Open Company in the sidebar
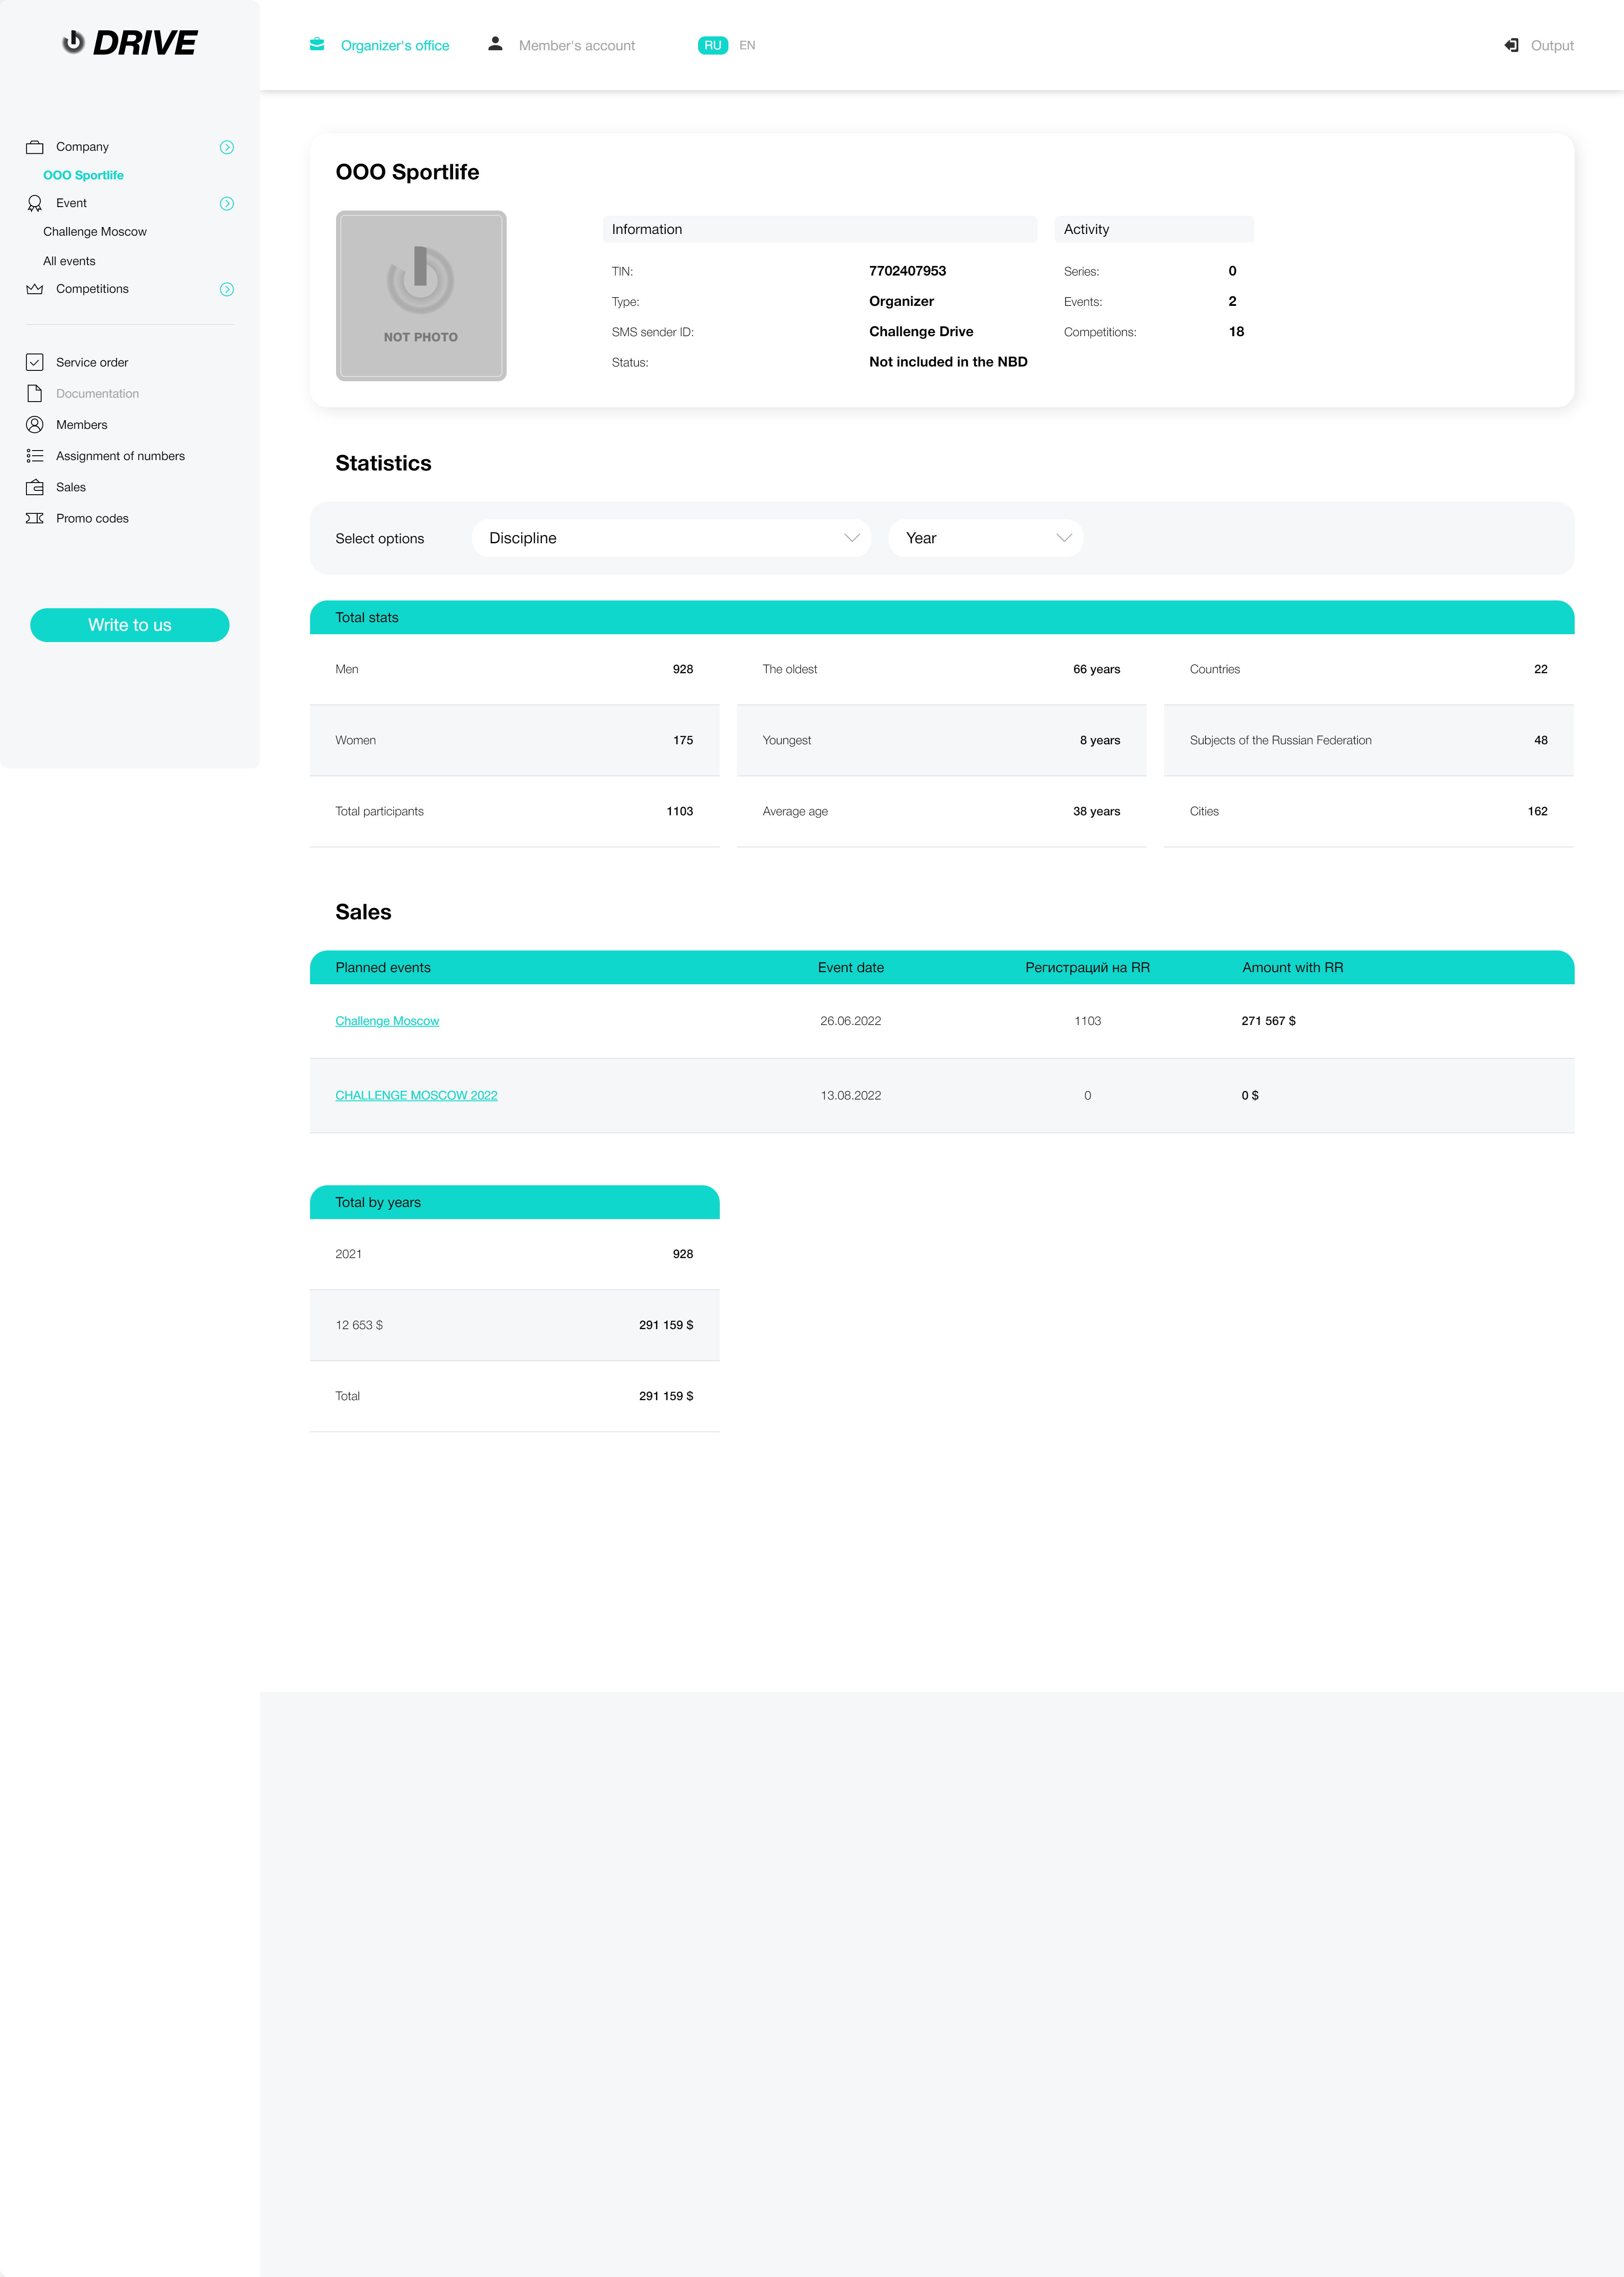Screen dimensions: 1624x2277 [x=82, y=147]
